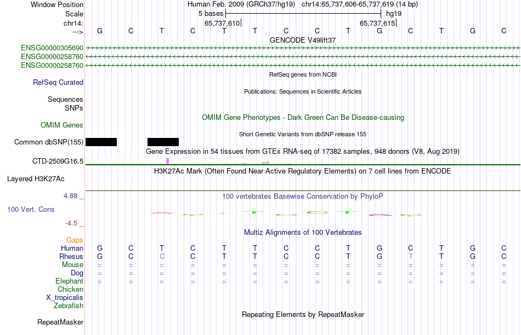The height and width of the screenshot is (335, 521).
Task: Open the ENSG00000305690 gene track label
Action: [52, 48]
